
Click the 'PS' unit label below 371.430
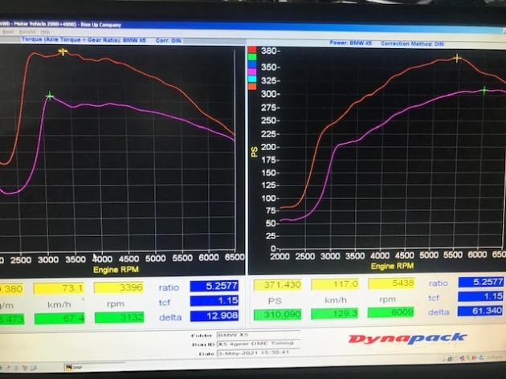pos(275,301)
